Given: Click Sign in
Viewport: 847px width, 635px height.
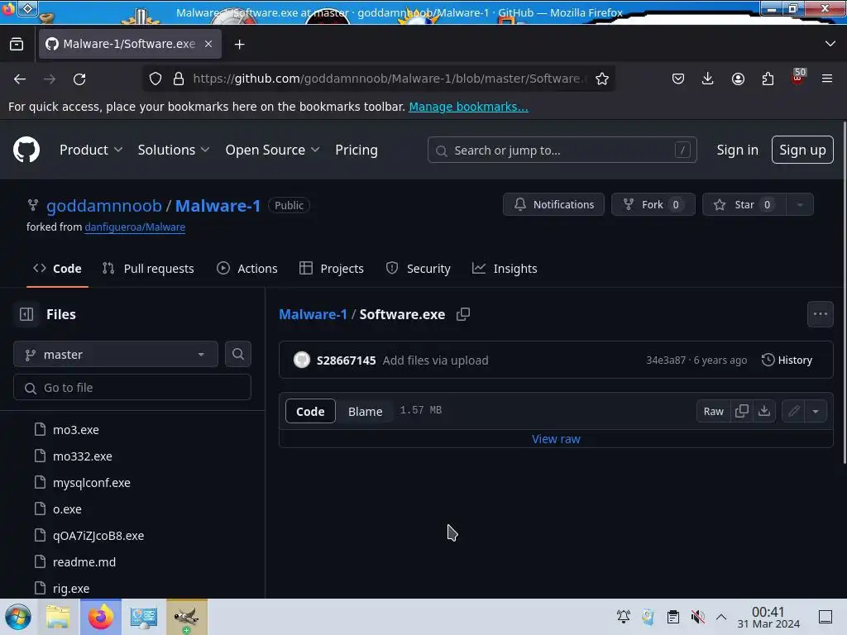Looking at the screenshot, I should click(737, 150).
